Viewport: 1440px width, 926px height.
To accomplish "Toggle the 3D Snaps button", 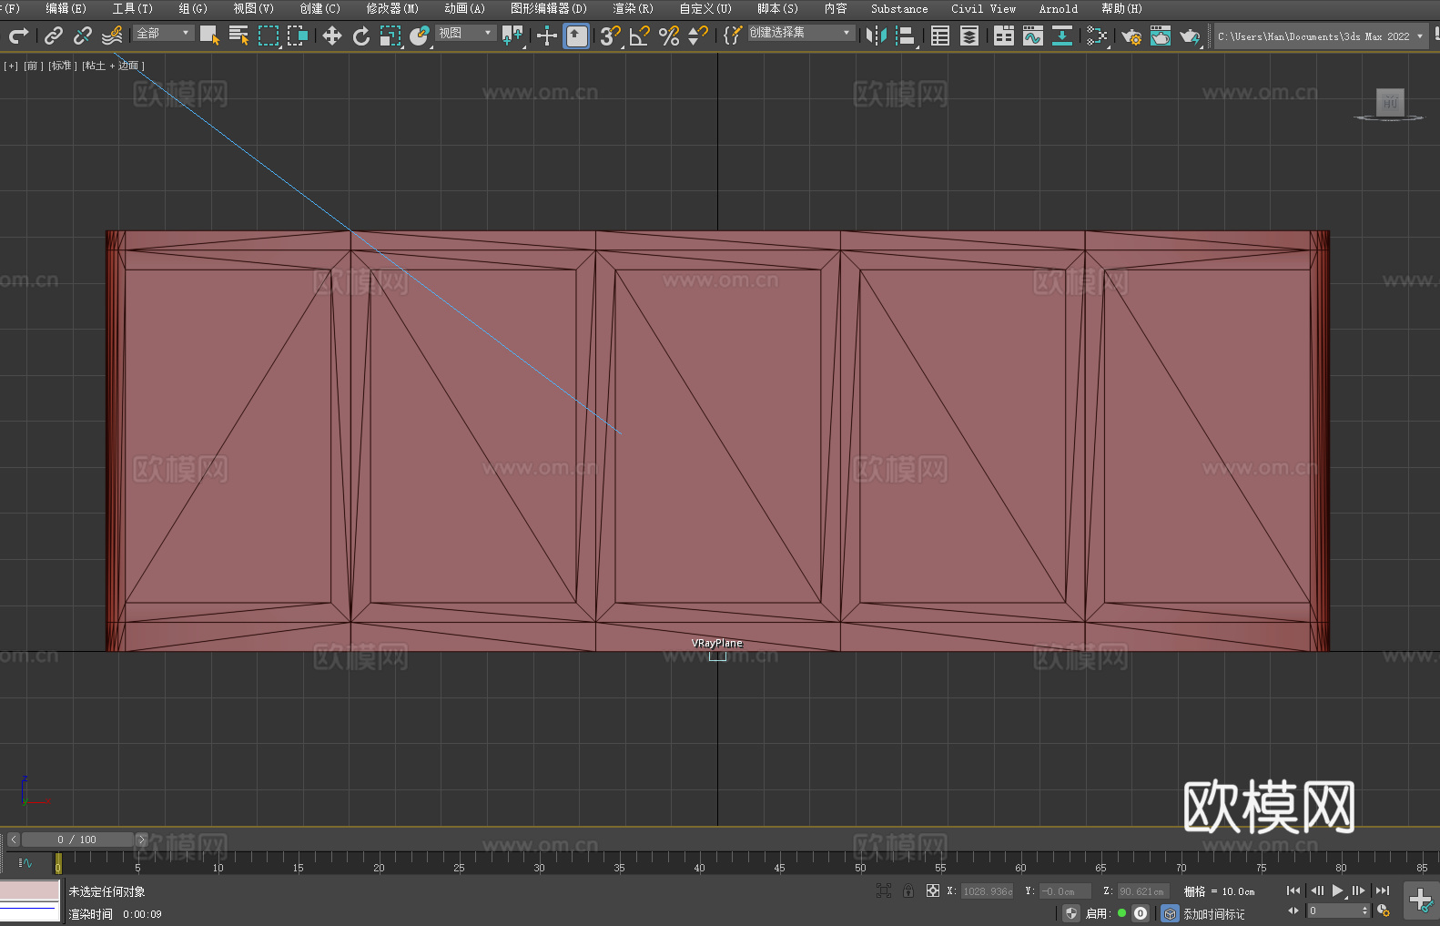I will 610,36.
